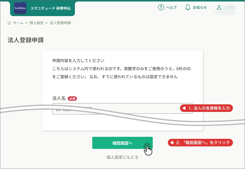Return via 個人設定にもどる link
245x169 pixels.
[x=122, y=157]
